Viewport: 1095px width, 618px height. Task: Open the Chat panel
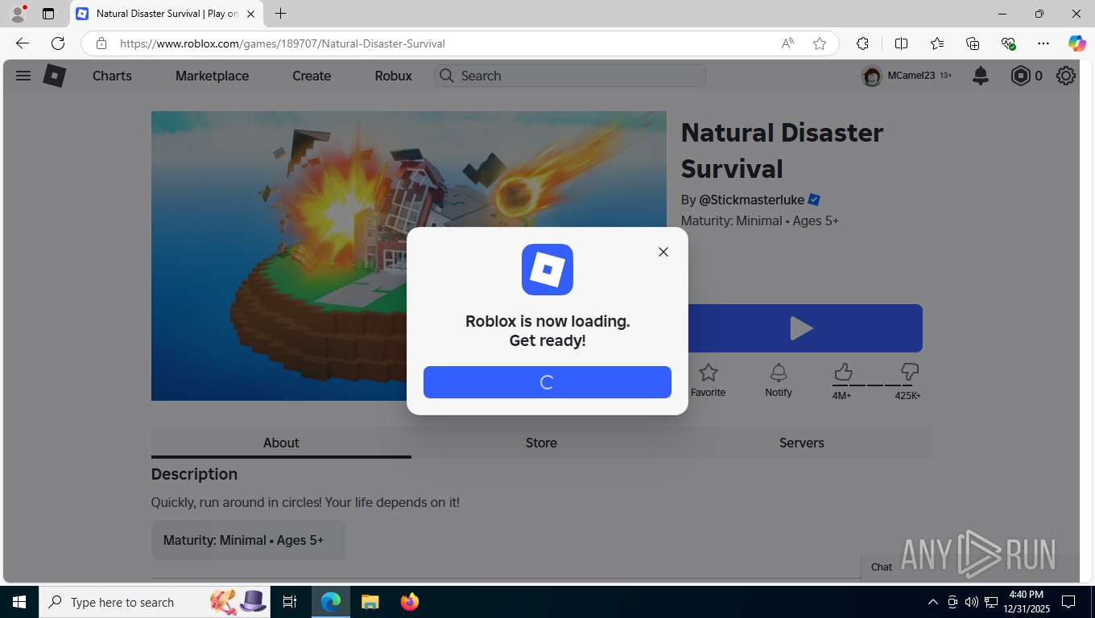coord(882,566)
